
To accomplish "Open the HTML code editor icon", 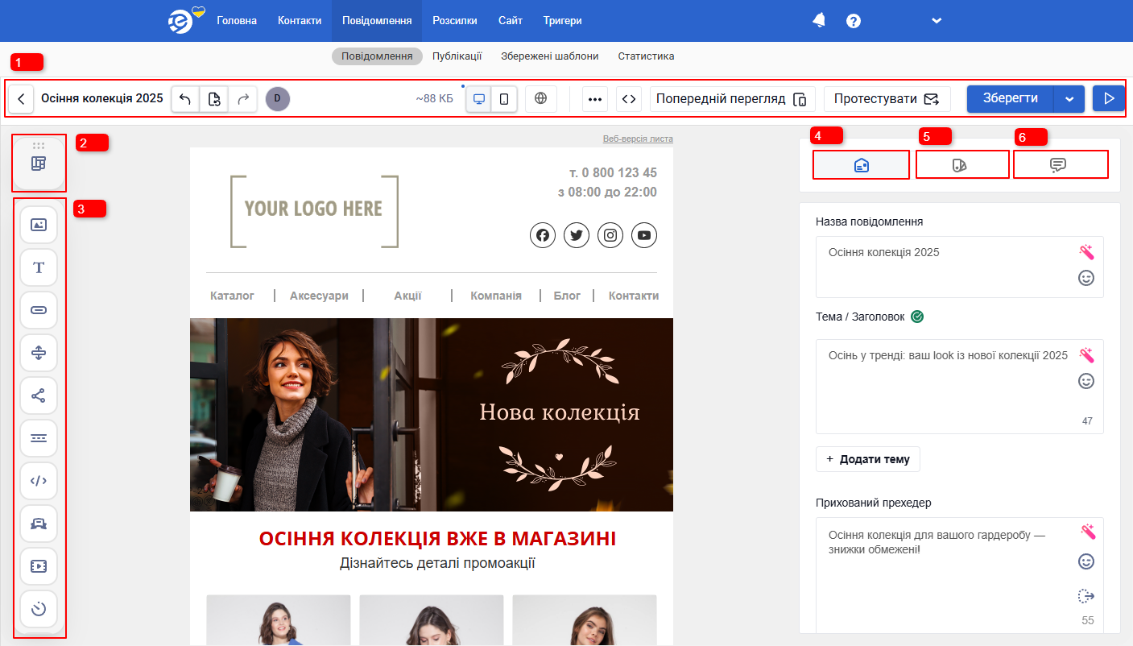I will (x=629, y=99).
